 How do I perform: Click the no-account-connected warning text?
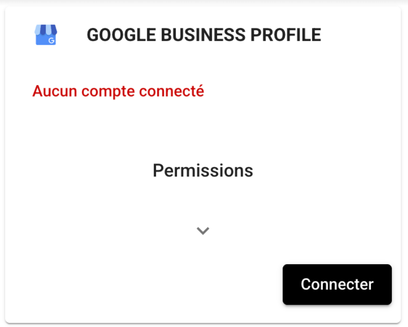point(118,91)
